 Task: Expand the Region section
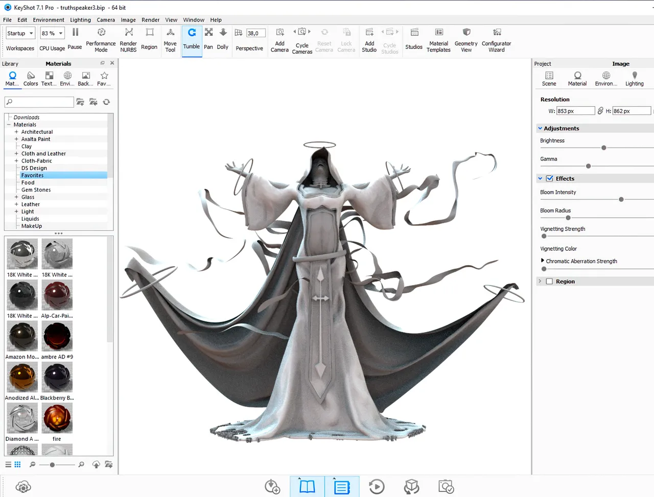click(540, 281)
